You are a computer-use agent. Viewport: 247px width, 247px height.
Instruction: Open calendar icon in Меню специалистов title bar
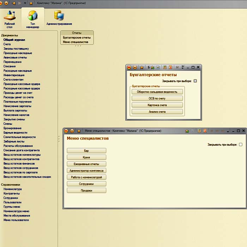click(x=205, y=131)
